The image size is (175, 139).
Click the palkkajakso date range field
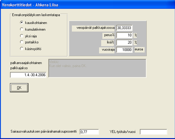point(28,75)
